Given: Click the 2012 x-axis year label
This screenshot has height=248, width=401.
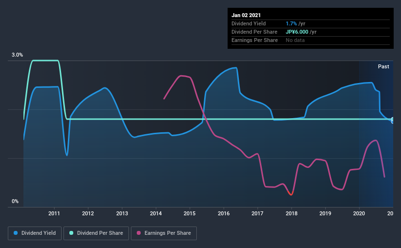Looking at the screenshot, I should (88, 213).
